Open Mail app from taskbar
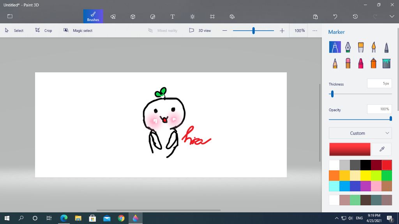 pyautogui.click(x=107, y=218)
